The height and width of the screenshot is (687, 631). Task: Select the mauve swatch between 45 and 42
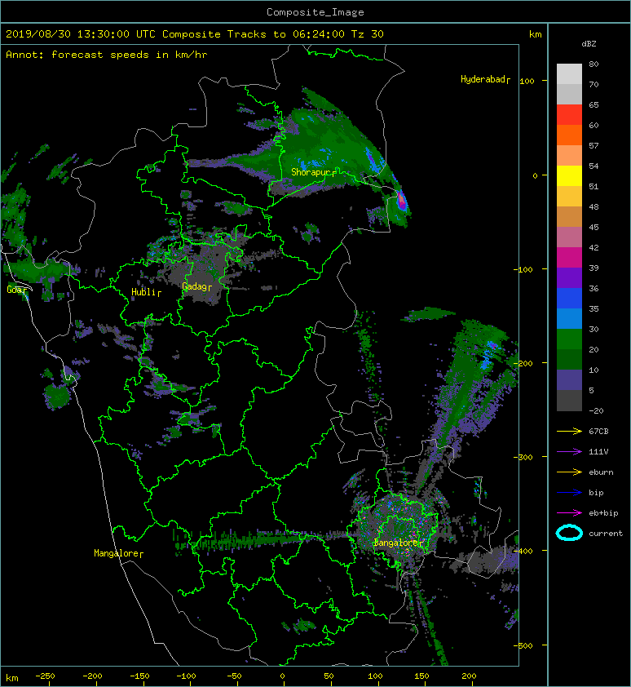(x=569, y=237)
